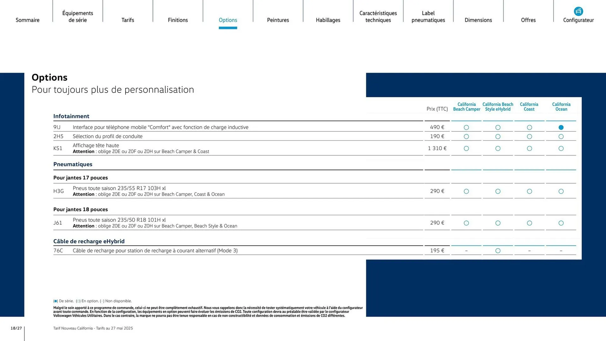
Task: Switch to the Tarifs tab
Action: [x=128, y=20]
